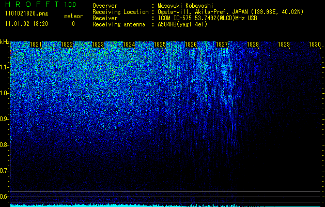Click the 1.1 frequency axis label
Viewport: 325px width, 207px height.
[4, 67]
